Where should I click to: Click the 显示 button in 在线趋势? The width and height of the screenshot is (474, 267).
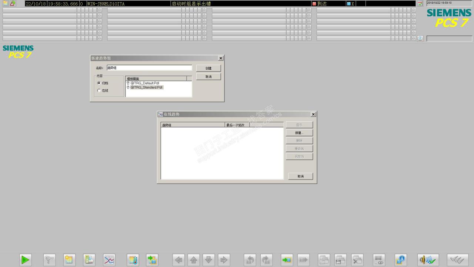point(299,125)
